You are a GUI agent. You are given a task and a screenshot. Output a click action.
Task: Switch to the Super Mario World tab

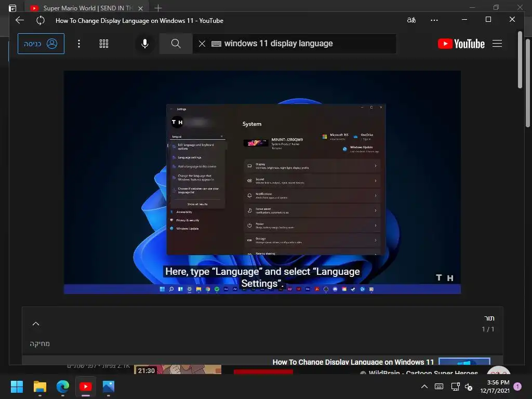point(88,8)
